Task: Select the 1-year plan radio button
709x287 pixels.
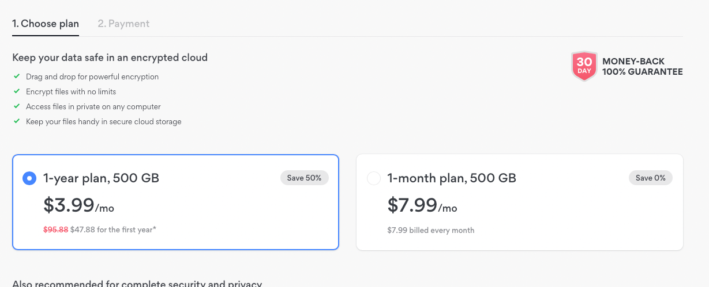Action: (x=29, y=178)
